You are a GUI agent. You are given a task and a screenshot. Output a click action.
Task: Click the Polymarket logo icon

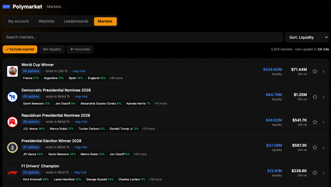(6, 7)
